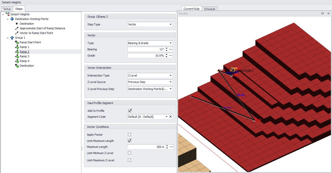The image size is (332, 173).
Task: Toggle the Limit Maximum Z Level checkbox
Action: 130,160
